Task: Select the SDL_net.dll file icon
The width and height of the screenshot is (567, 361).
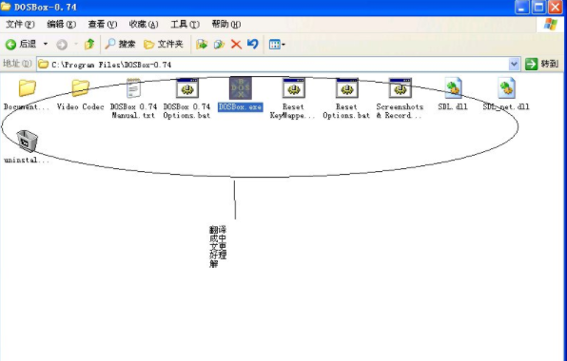Action: coord(506,88)
